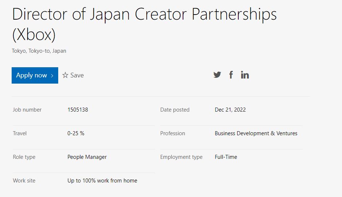The height and width of the screenshot is (197, 342).
Task: Click the Apply now chevron arrow
Action: (x=52, y=76)
